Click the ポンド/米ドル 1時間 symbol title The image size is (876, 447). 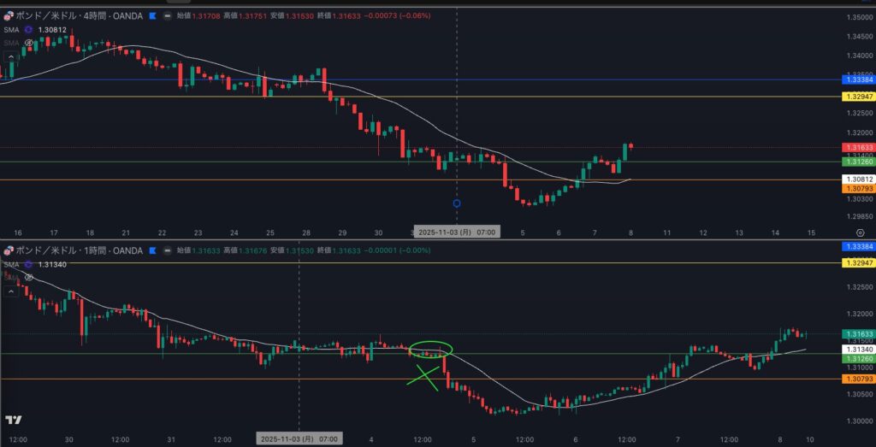79,250
